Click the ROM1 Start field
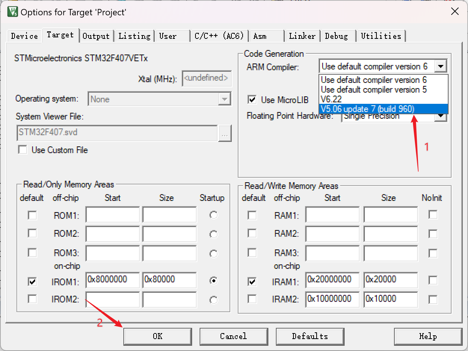This screenshot has width=468, height=351. point(113,215)
